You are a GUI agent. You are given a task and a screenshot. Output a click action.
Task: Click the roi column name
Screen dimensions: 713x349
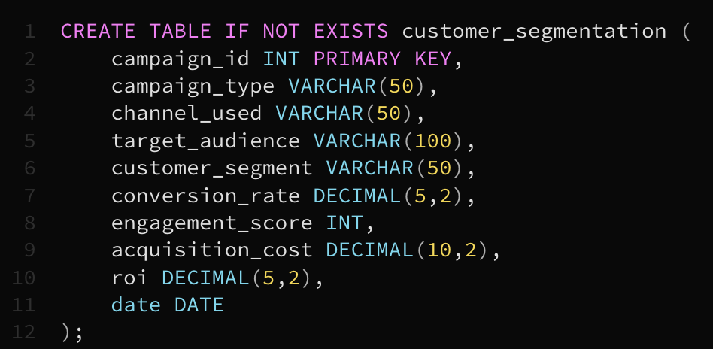click(x=130, y=278)
